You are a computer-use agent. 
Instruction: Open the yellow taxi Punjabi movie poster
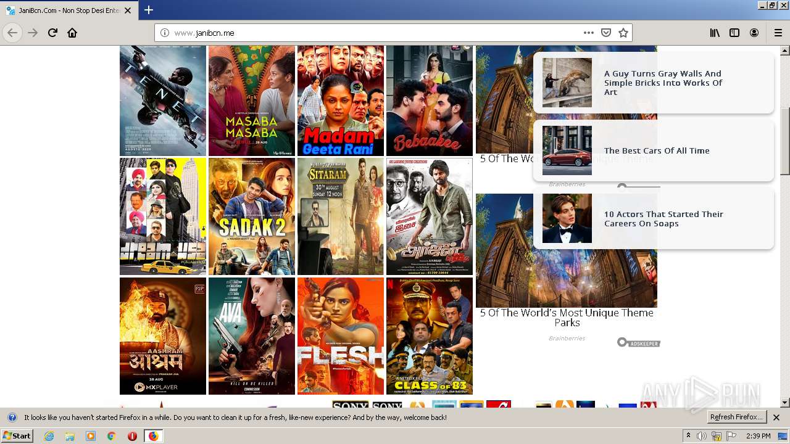click(163, 216)
